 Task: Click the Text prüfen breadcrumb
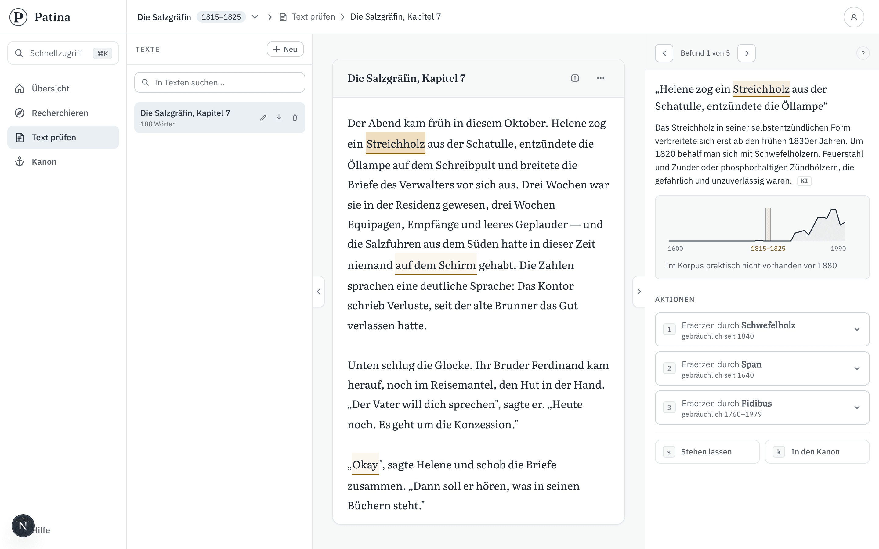[x=313, y=17]
